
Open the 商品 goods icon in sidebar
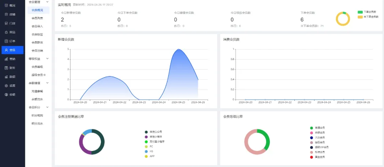click(x=6, y=32)
